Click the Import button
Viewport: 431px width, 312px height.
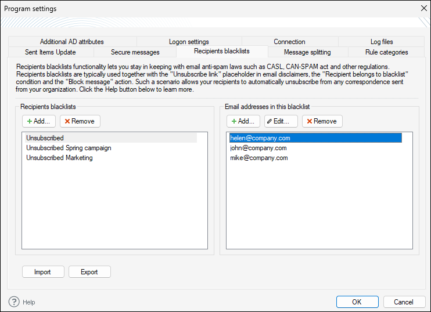pyautogui.click(x=42, y=272)
